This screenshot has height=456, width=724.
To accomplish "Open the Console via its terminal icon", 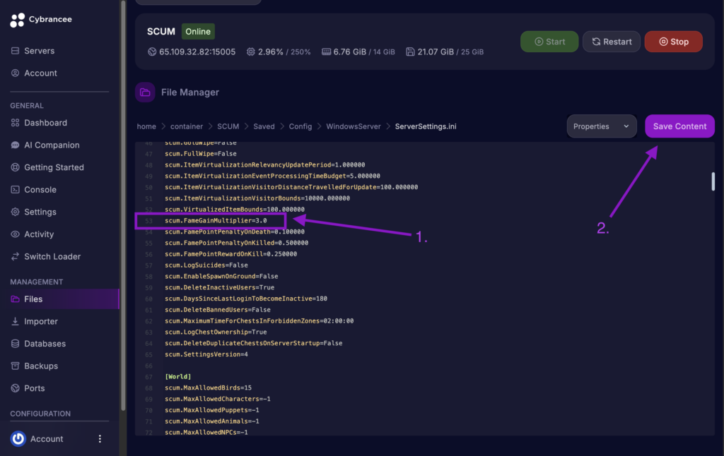I will pyautogui.click(x=16, y=189).
